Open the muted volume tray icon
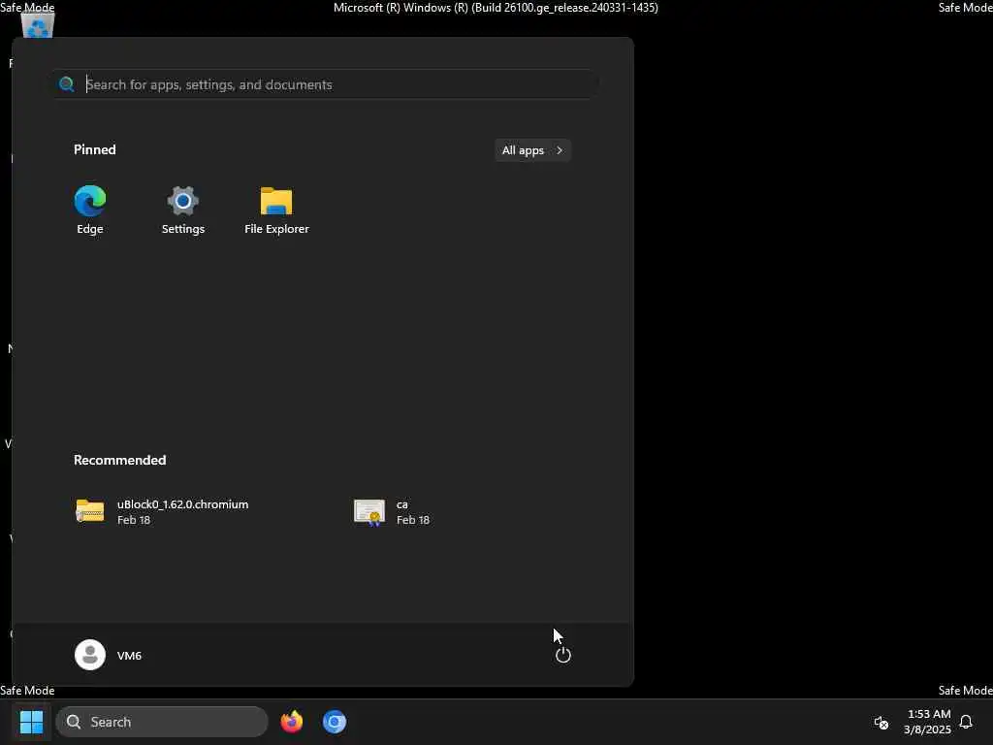This screenshot has width=993, height=745. click(881, 722)
